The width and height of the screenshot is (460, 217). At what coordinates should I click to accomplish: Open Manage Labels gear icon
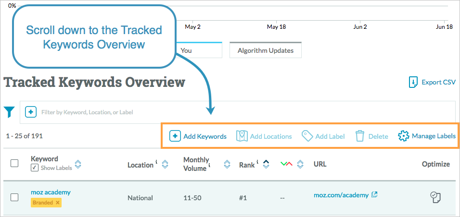point(404,136)
